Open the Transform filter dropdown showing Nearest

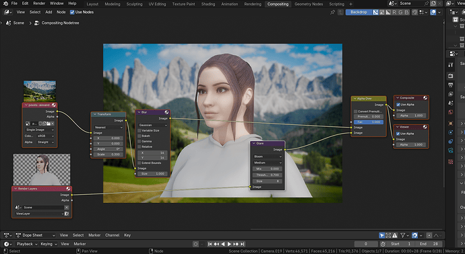(108, 128)
